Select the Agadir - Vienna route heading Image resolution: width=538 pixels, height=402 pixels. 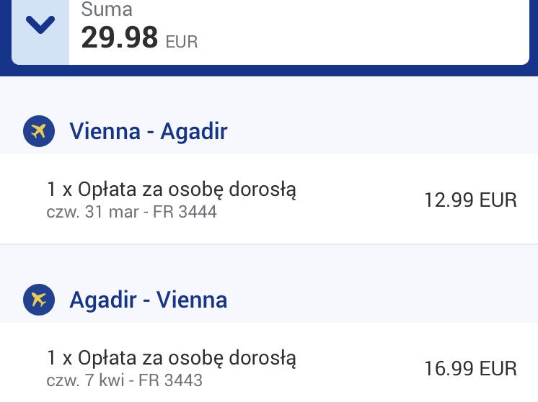149,300
